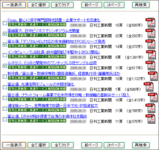Click the bottom 再検索 button

(141, 145)
